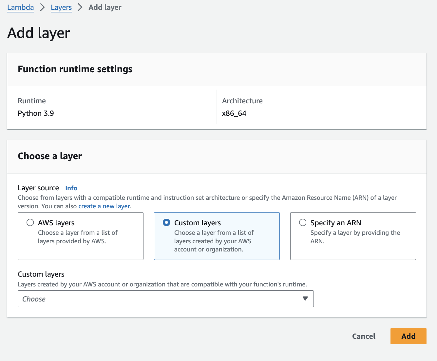
Task: Click inside the Choose input field
Action: point(131,299)
